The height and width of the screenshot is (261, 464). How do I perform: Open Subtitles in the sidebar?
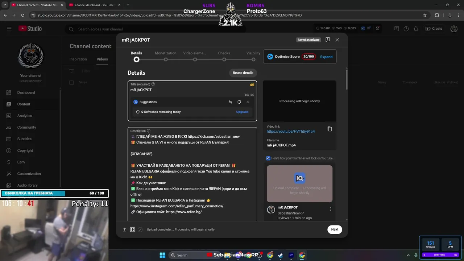[24, 139]
